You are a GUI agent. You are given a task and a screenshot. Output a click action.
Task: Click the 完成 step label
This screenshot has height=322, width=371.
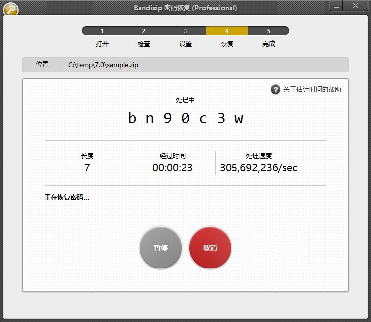coord(269,44)
